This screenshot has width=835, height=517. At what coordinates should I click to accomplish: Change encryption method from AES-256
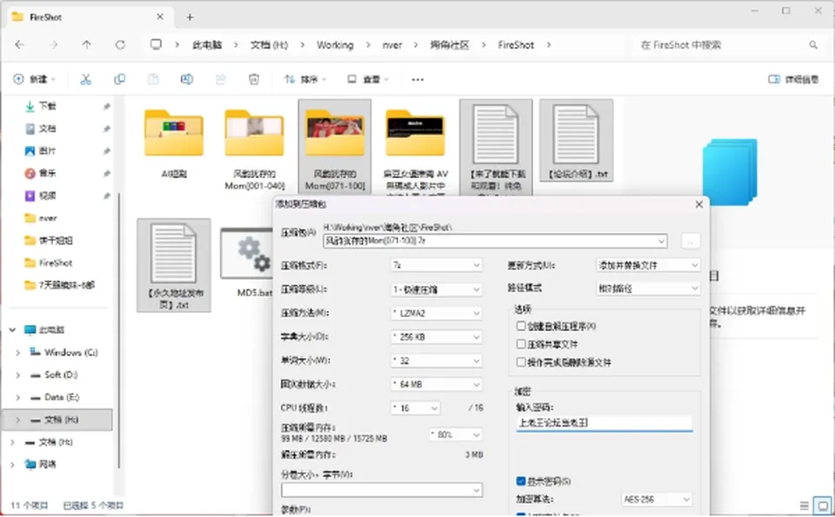[x=657, y=500]
